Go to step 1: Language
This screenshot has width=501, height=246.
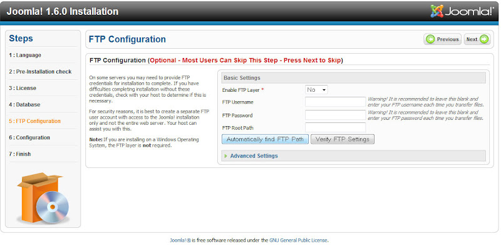click(25, 55)
